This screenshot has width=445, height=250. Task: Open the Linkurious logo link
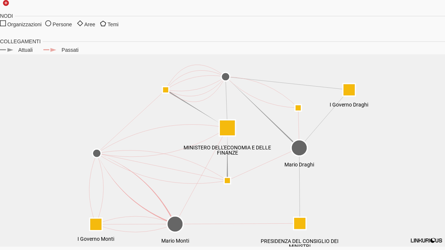coord(426,240)
